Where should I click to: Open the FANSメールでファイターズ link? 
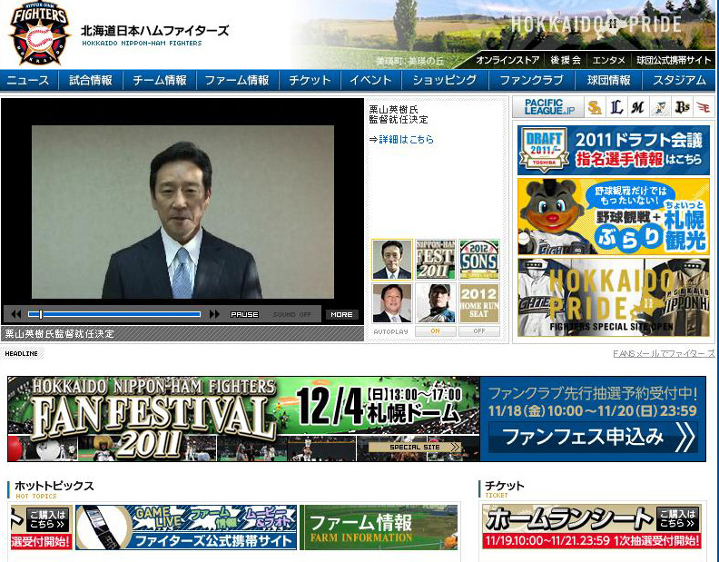click(664, 353)
